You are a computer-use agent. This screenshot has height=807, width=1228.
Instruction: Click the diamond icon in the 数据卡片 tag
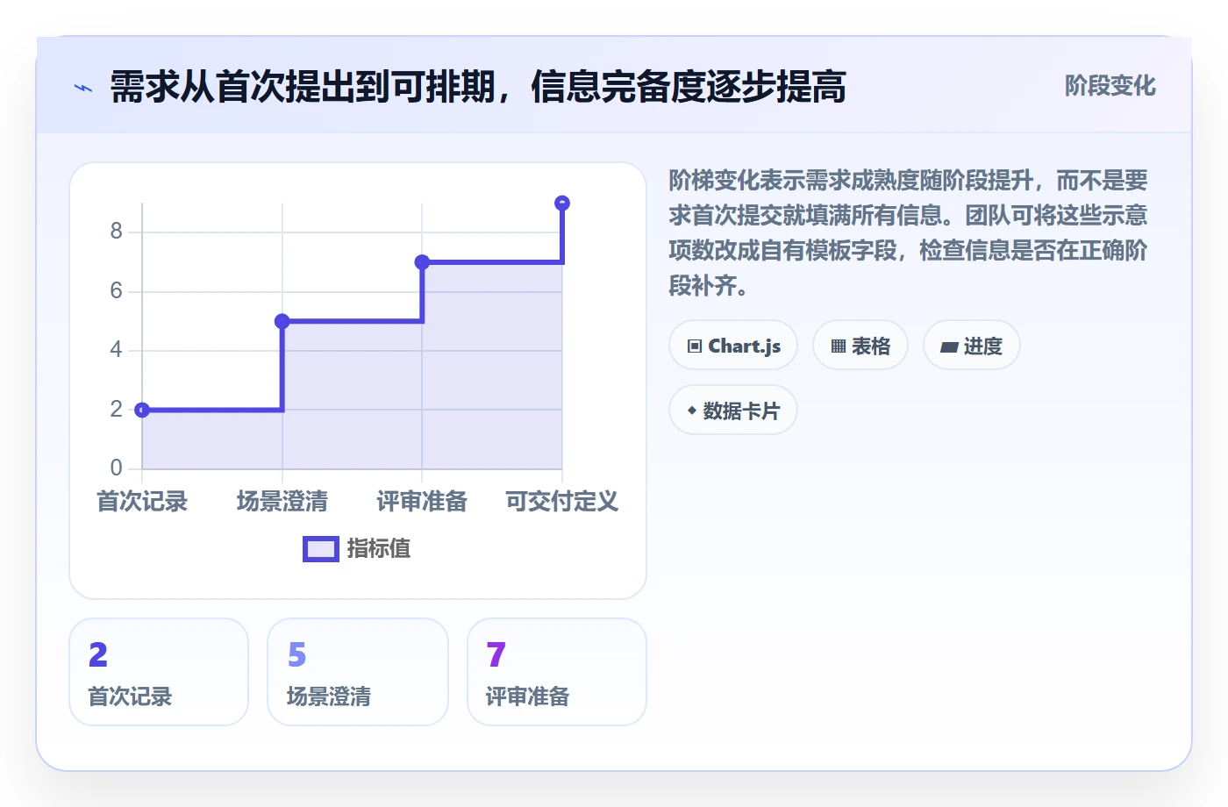click(x=692, y=411)
